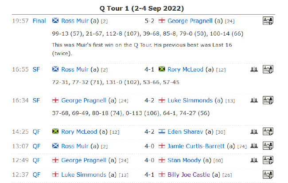Click the Final round link
Viewport: 288px width, 183px height.
39,21
